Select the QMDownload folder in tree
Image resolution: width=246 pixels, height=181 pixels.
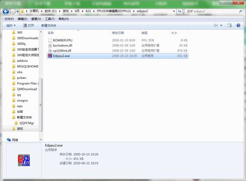[27, 89]
